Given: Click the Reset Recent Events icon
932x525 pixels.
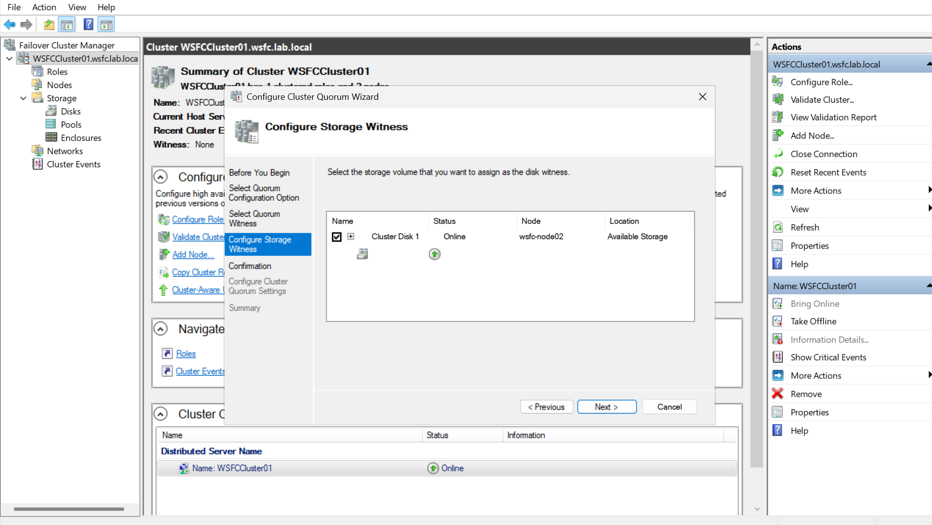Looking at the screenshot, I should [x=777, y=172].
